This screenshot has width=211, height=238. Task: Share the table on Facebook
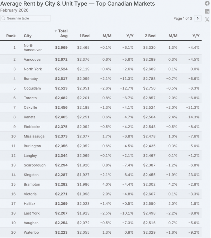207,3
